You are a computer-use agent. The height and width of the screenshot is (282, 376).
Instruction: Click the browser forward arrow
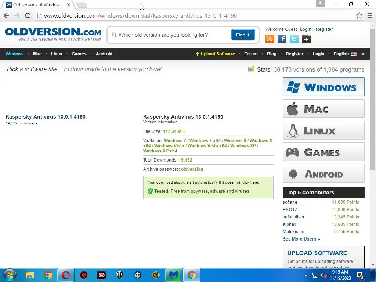(17, 16)
